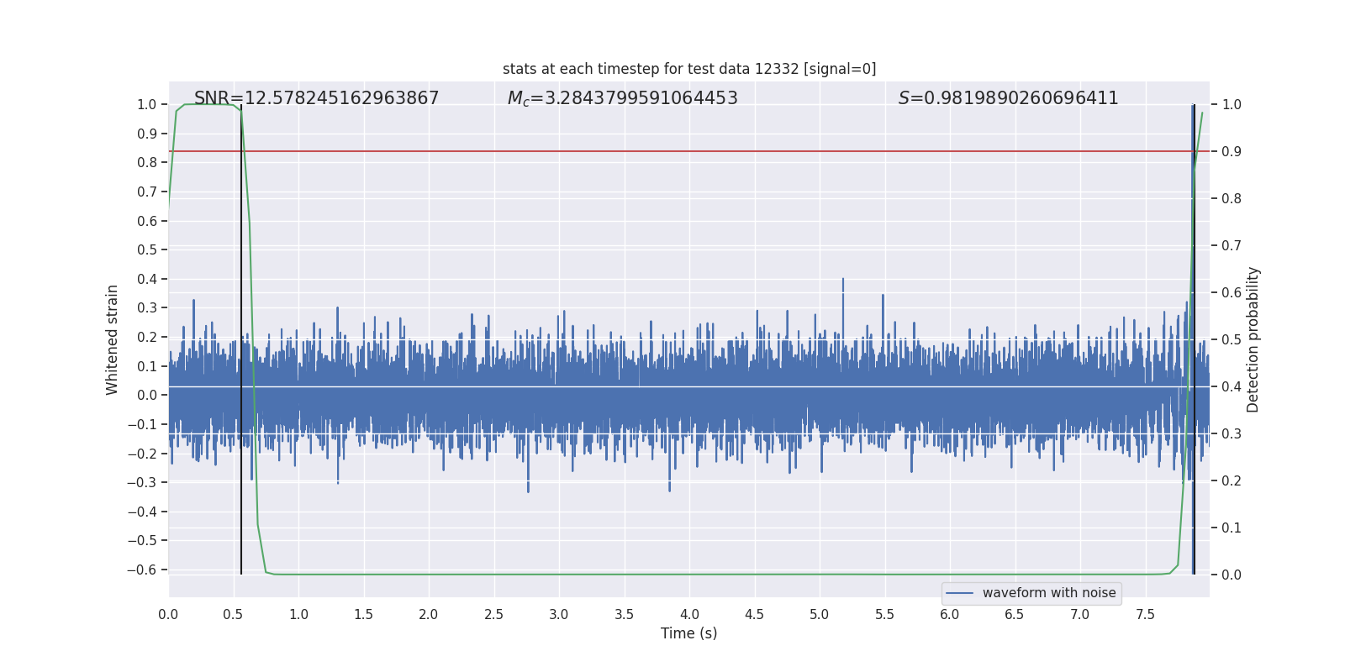Viewport: 1345px width, 672px height.
Task: Click the whitened strain tick label 1.0
Action: click(147, 105)
